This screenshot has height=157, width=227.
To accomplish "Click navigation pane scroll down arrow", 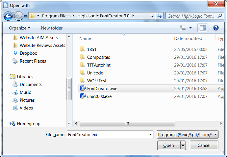I will [x=69, y=124].
